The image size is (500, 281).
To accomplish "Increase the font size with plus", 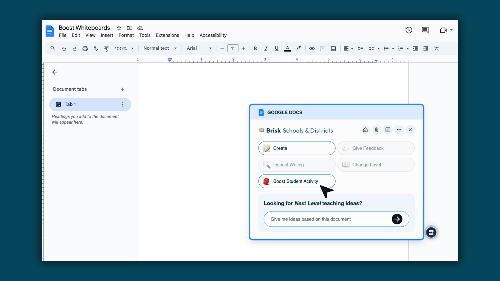I will (243, 48).
